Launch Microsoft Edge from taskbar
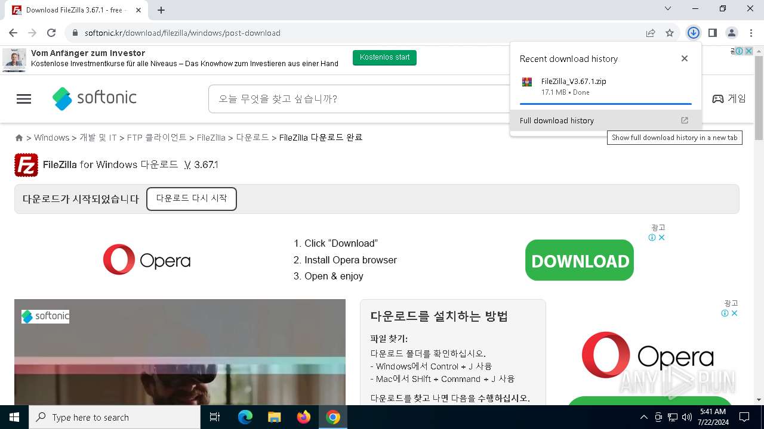 (245, 417)
